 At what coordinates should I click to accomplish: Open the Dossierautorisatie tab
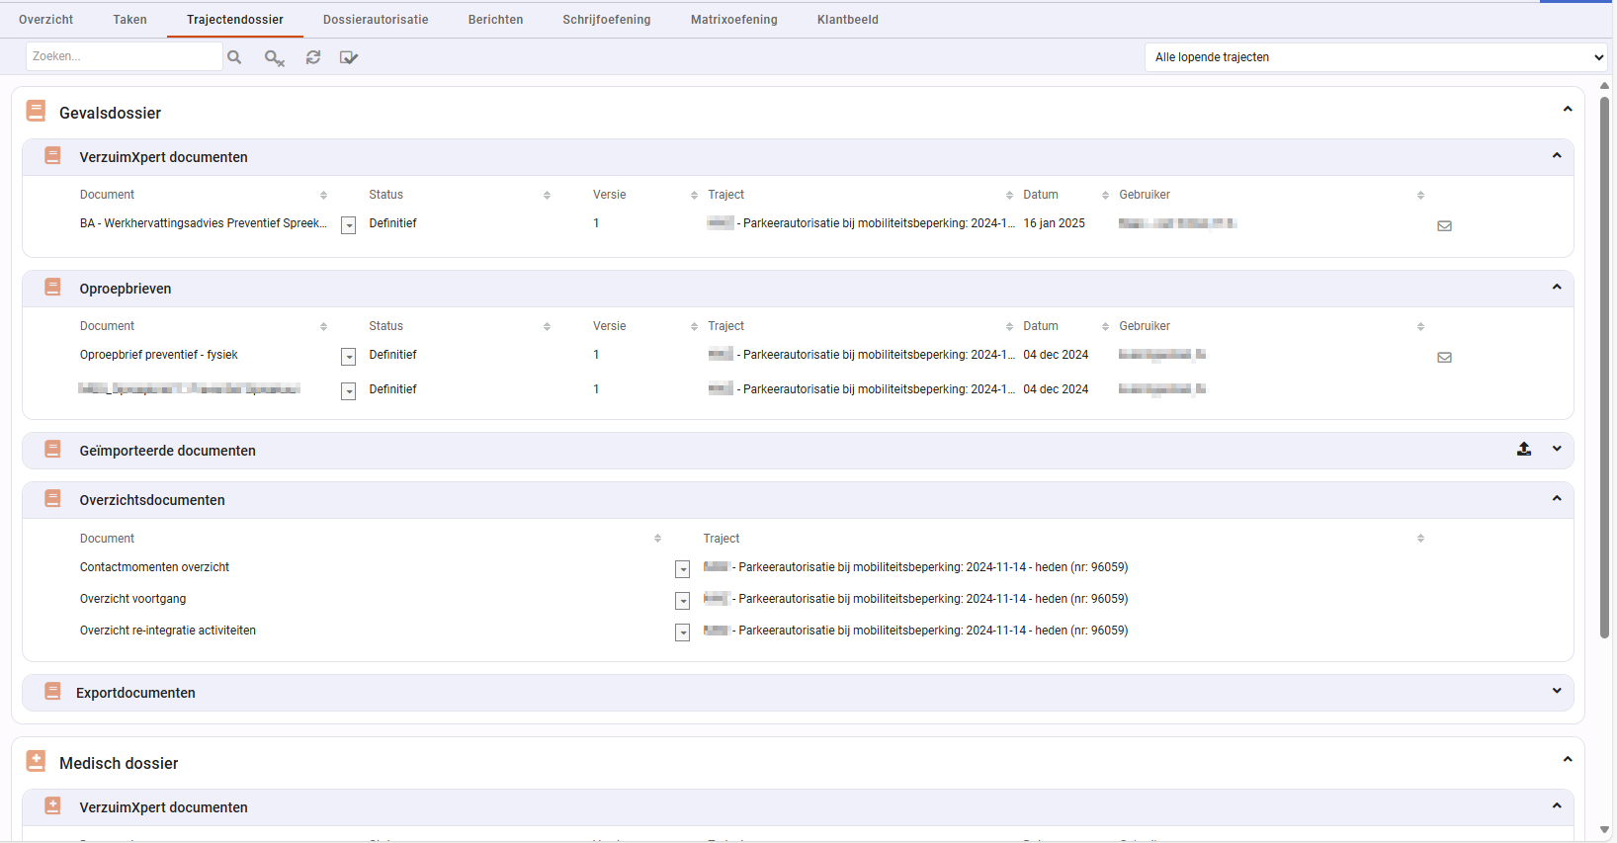tap(376, 20)
